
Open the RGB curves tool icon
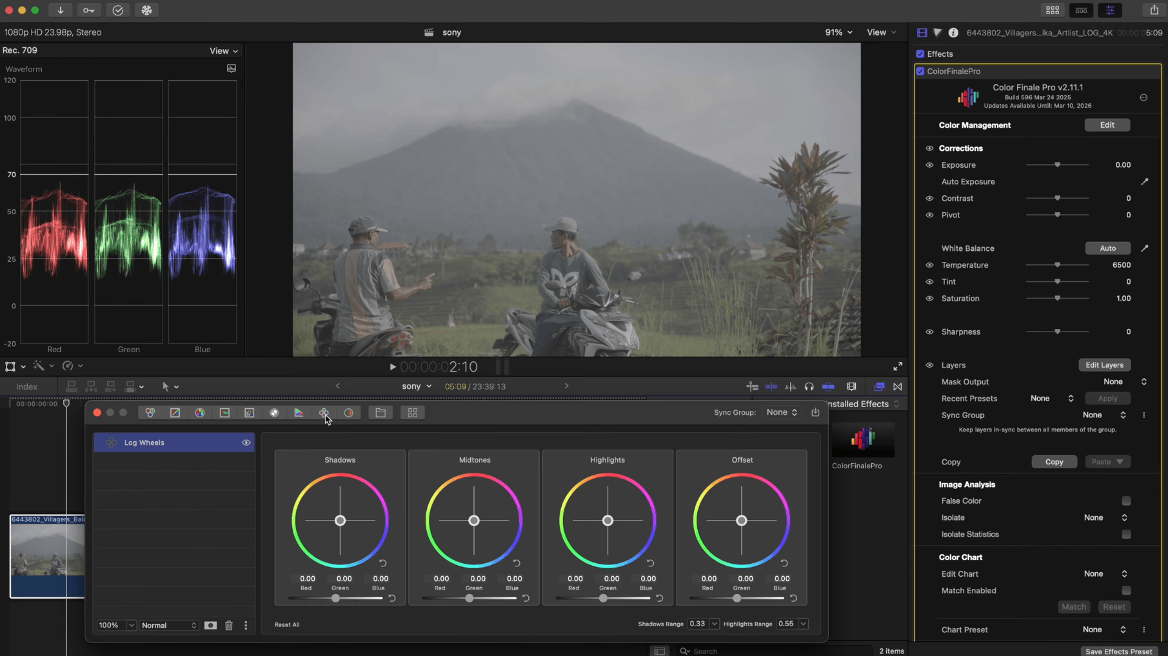tap(175, 413)
